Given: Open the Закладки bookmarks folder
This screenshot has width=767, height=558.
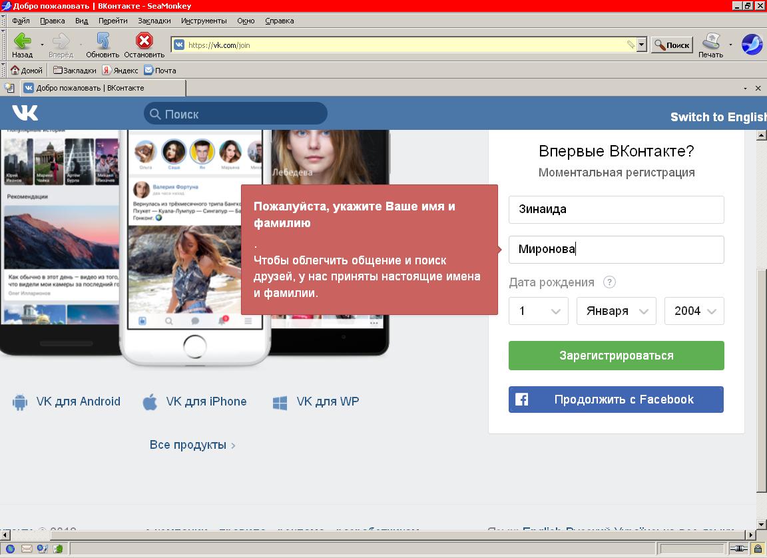Looking at the screenshot, I should (75, 71).
